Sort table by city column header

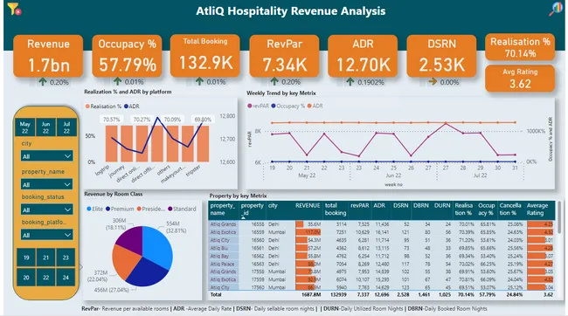pyautogui.click(x=273, y=206)
